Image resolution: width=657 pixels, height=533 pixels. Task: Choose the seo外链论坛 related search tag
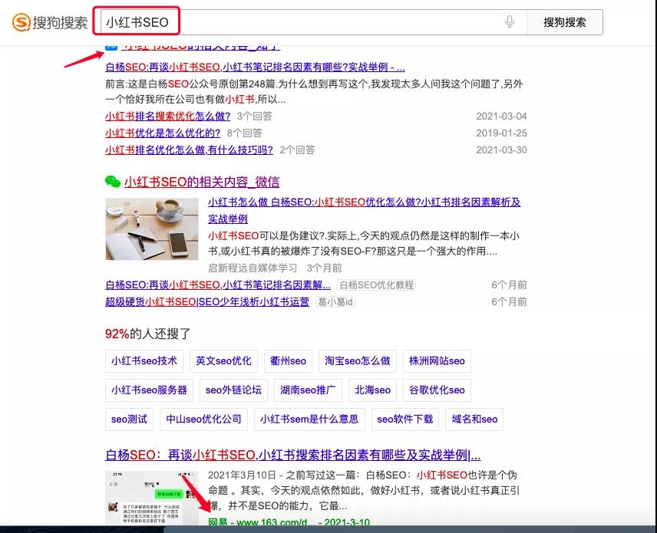pos(233,390)
